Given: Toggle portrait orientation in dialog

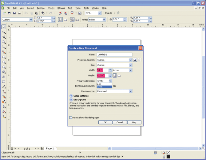Looking at the screenshot, I should [115, 76].
